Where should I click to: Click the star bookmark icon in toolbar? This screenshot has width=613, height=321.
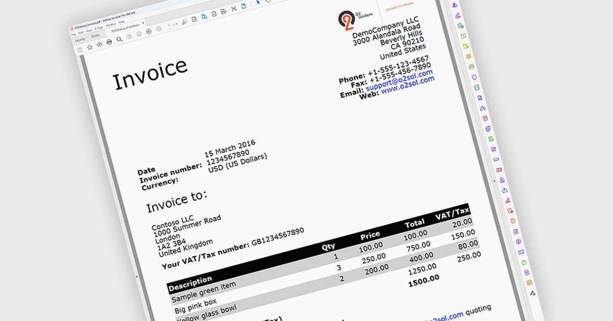click(x=90, y=47)
